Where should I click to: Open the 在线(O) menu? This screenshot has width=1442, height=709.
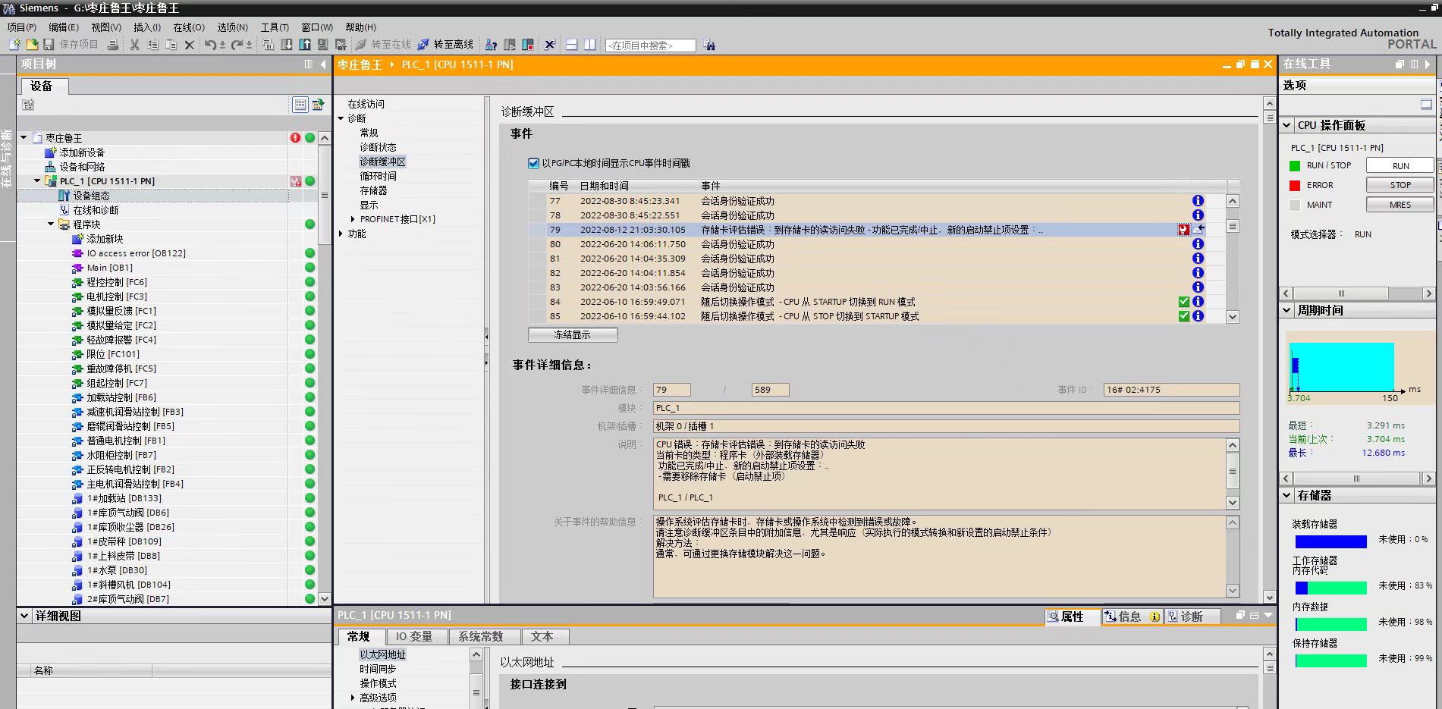click(189, 27)
